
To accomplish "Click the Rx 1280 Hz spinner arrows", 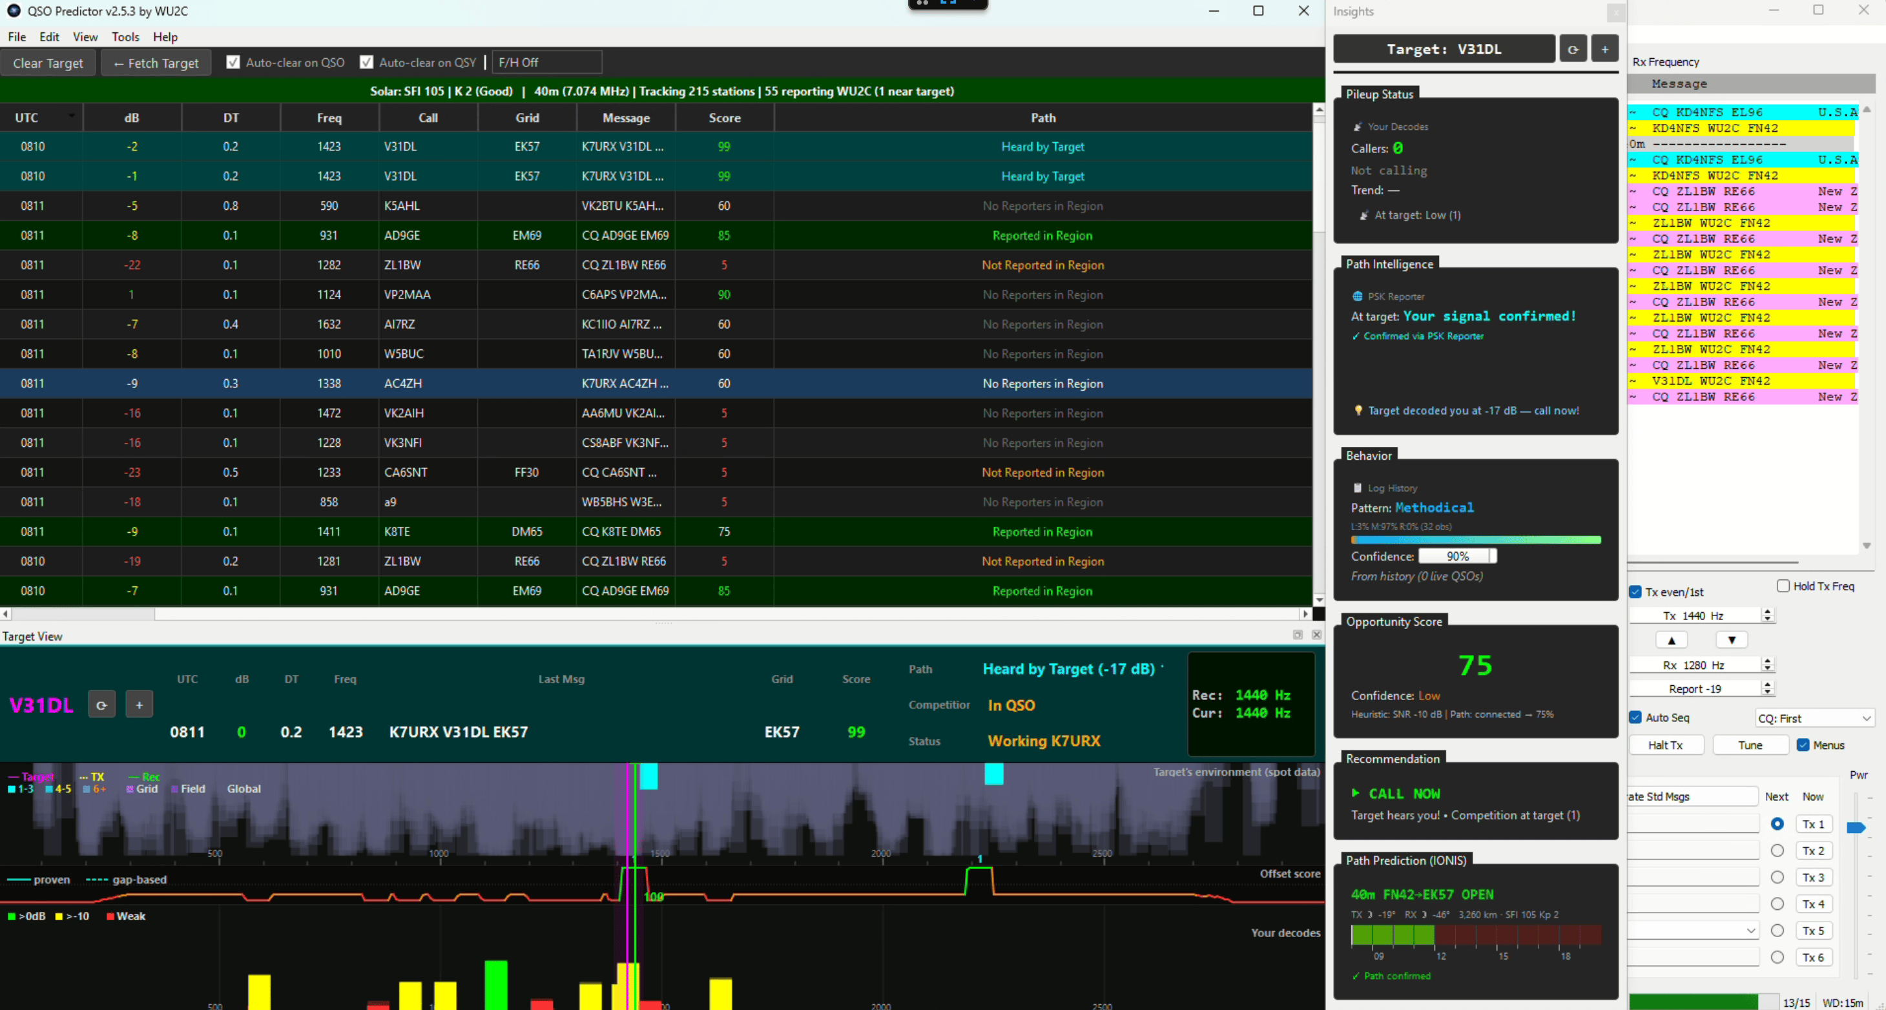I will click(x=1767, y=665).
